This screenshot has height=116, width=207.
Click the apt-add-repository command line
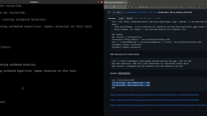pos(150,63)
